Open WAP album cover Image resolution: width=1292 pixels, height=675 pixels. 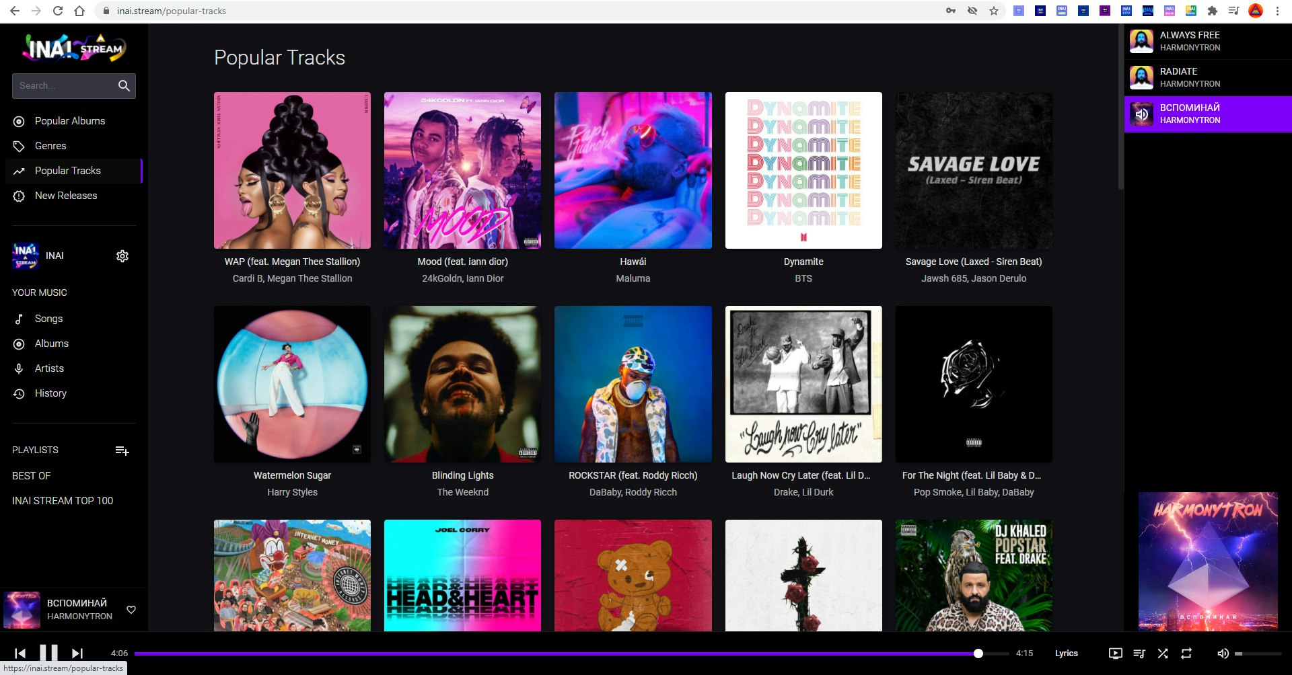click(x=292, y=170)
